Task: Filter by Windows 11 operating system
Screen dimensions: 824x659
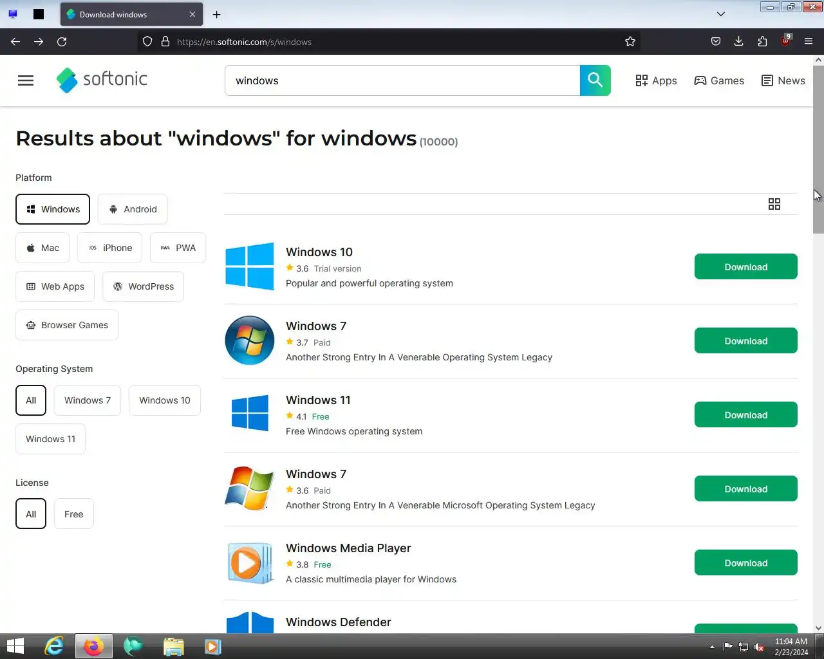Action: tap(50, 439)
